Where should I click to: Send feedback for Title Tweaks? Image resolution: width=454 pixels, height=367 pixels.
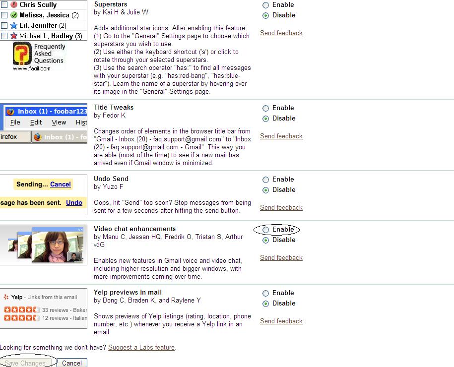point(281,136)
